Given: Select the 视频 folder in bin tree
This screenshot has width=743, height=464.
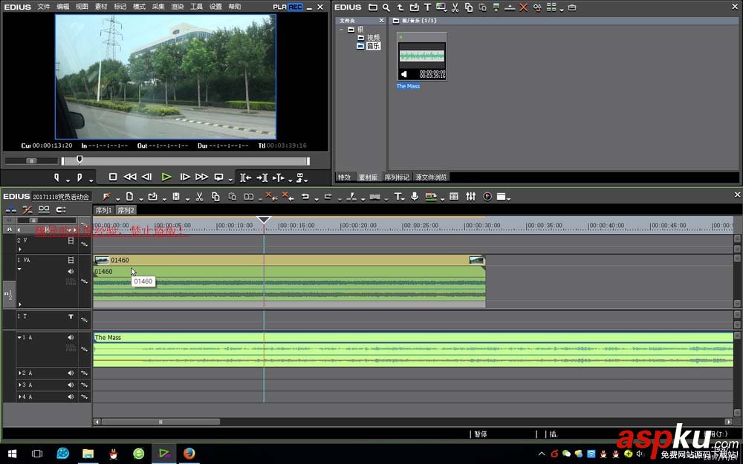Looking at the screenshot, I should coord(374,37).
